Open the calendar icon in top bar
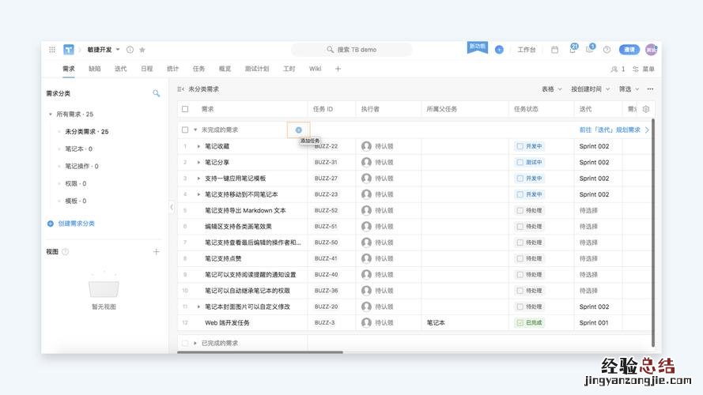 (x=554, y=50)
